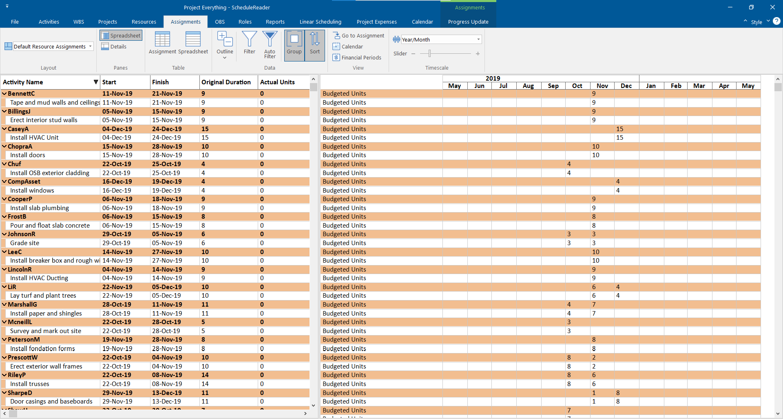Click the table horizontal scroll right arrow
The height and width of the screenshot is (419, 783).
coord(305,414)
